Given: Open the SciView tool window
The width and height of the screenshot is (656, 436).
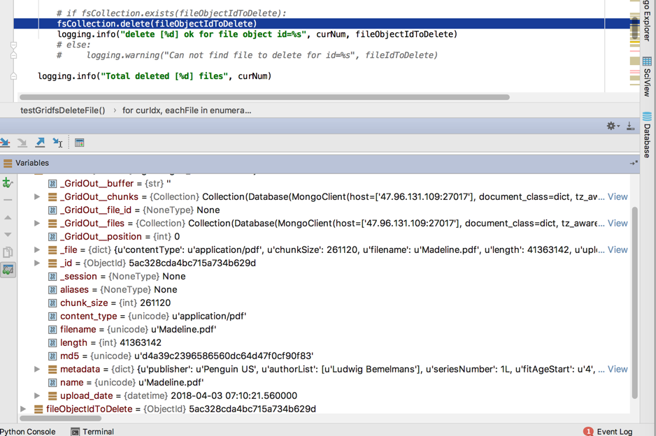Looking at the screenshot, I should (647, 77).
